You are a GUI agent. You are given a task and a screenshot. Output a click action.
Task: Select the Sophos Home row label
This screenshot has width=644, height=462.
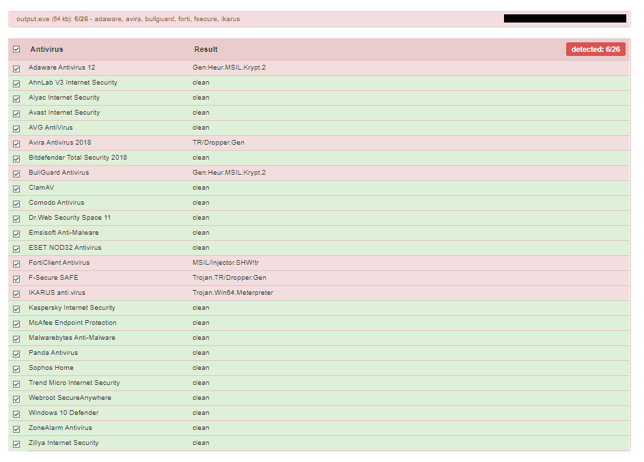51,368
